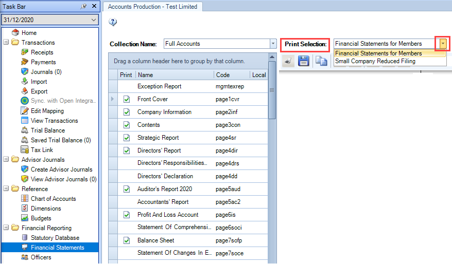Click the Receipts icon
Screen dimensions: 452x264
25,52
